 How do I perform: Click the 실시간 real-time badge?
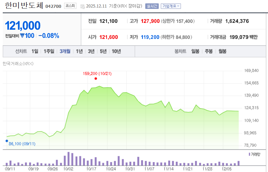point(152,6)
